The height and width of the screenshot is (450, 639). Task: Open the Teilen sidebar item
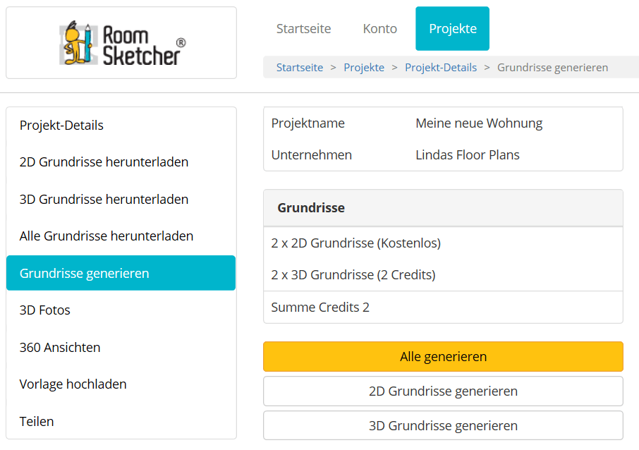(x=37, y=422)
